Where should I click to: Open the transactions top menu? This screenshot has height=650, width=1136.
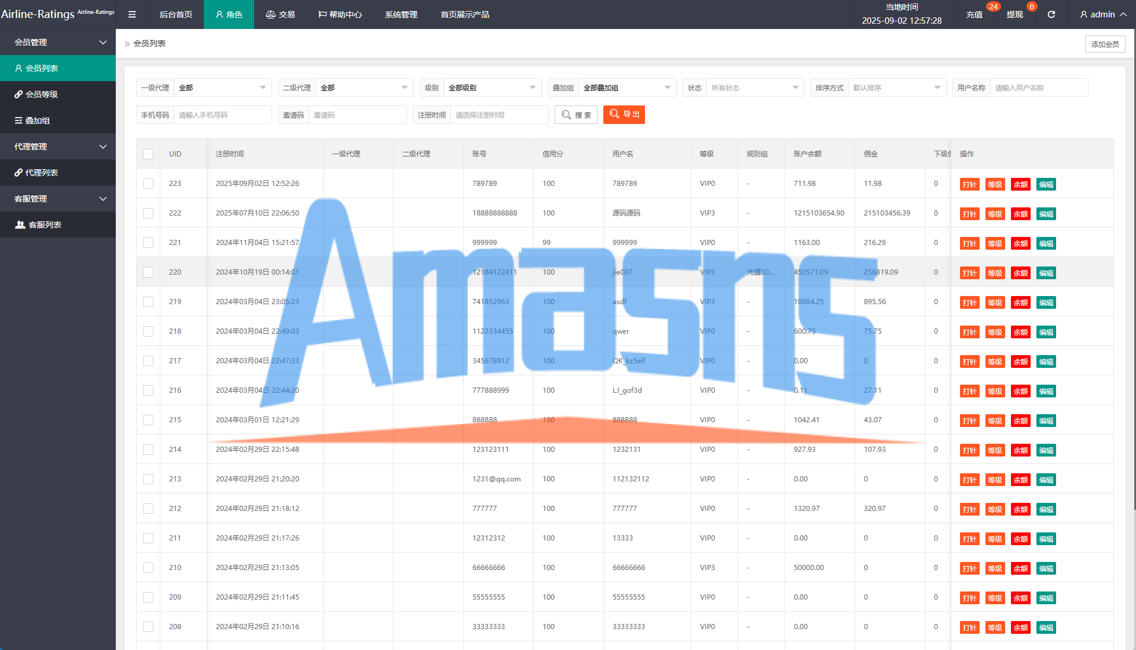pos(280,14)
